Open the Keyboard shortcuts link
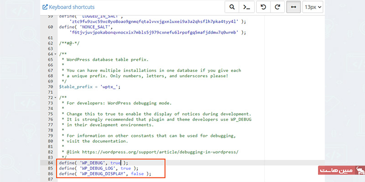Image resolution: width=365 pixels, height=182 pixels. click(x=72, y=7)
